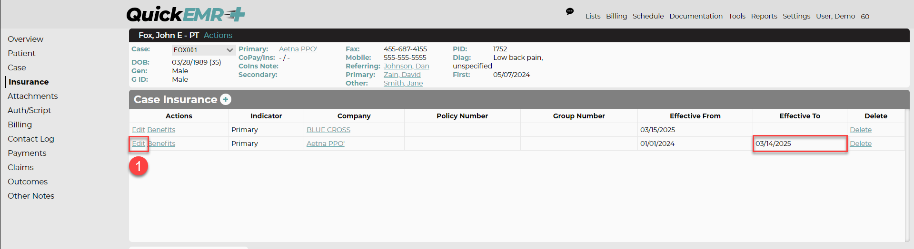Edit the Aetna PPO' insurance row
The height and width of the screenshot is (249, 914).
point(139,144)
